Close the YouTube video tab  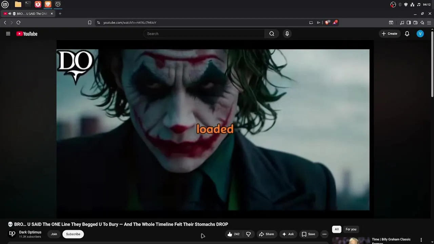(52, 14)
